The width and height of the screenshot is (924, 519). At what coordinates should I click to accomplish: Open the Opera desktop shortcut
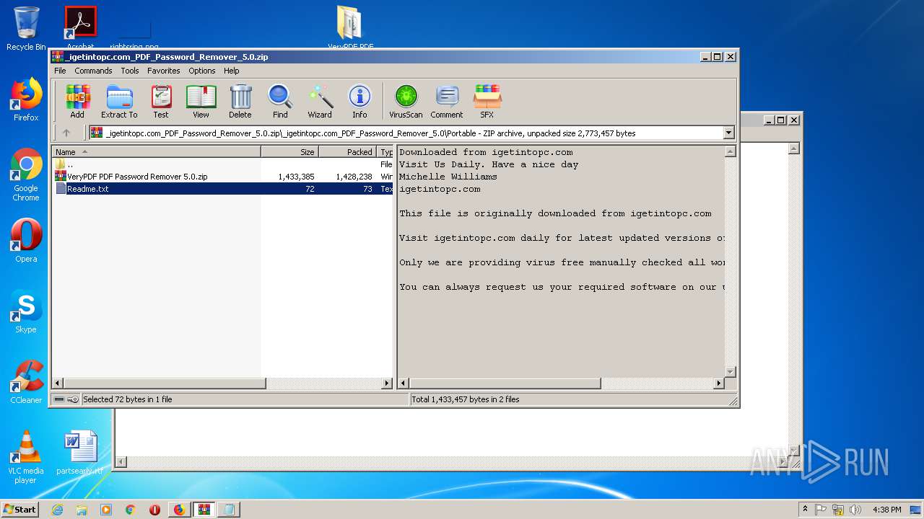26,241
